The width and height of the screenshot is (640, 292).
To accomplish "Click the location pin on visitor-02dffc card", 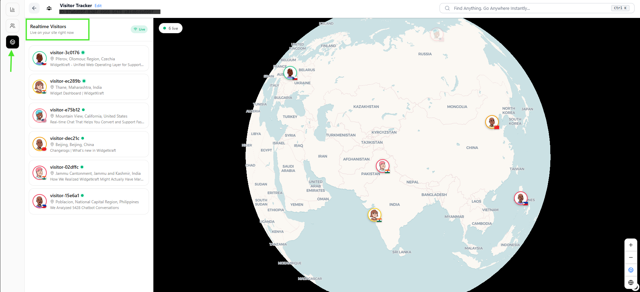I will [x=52, y=173].
